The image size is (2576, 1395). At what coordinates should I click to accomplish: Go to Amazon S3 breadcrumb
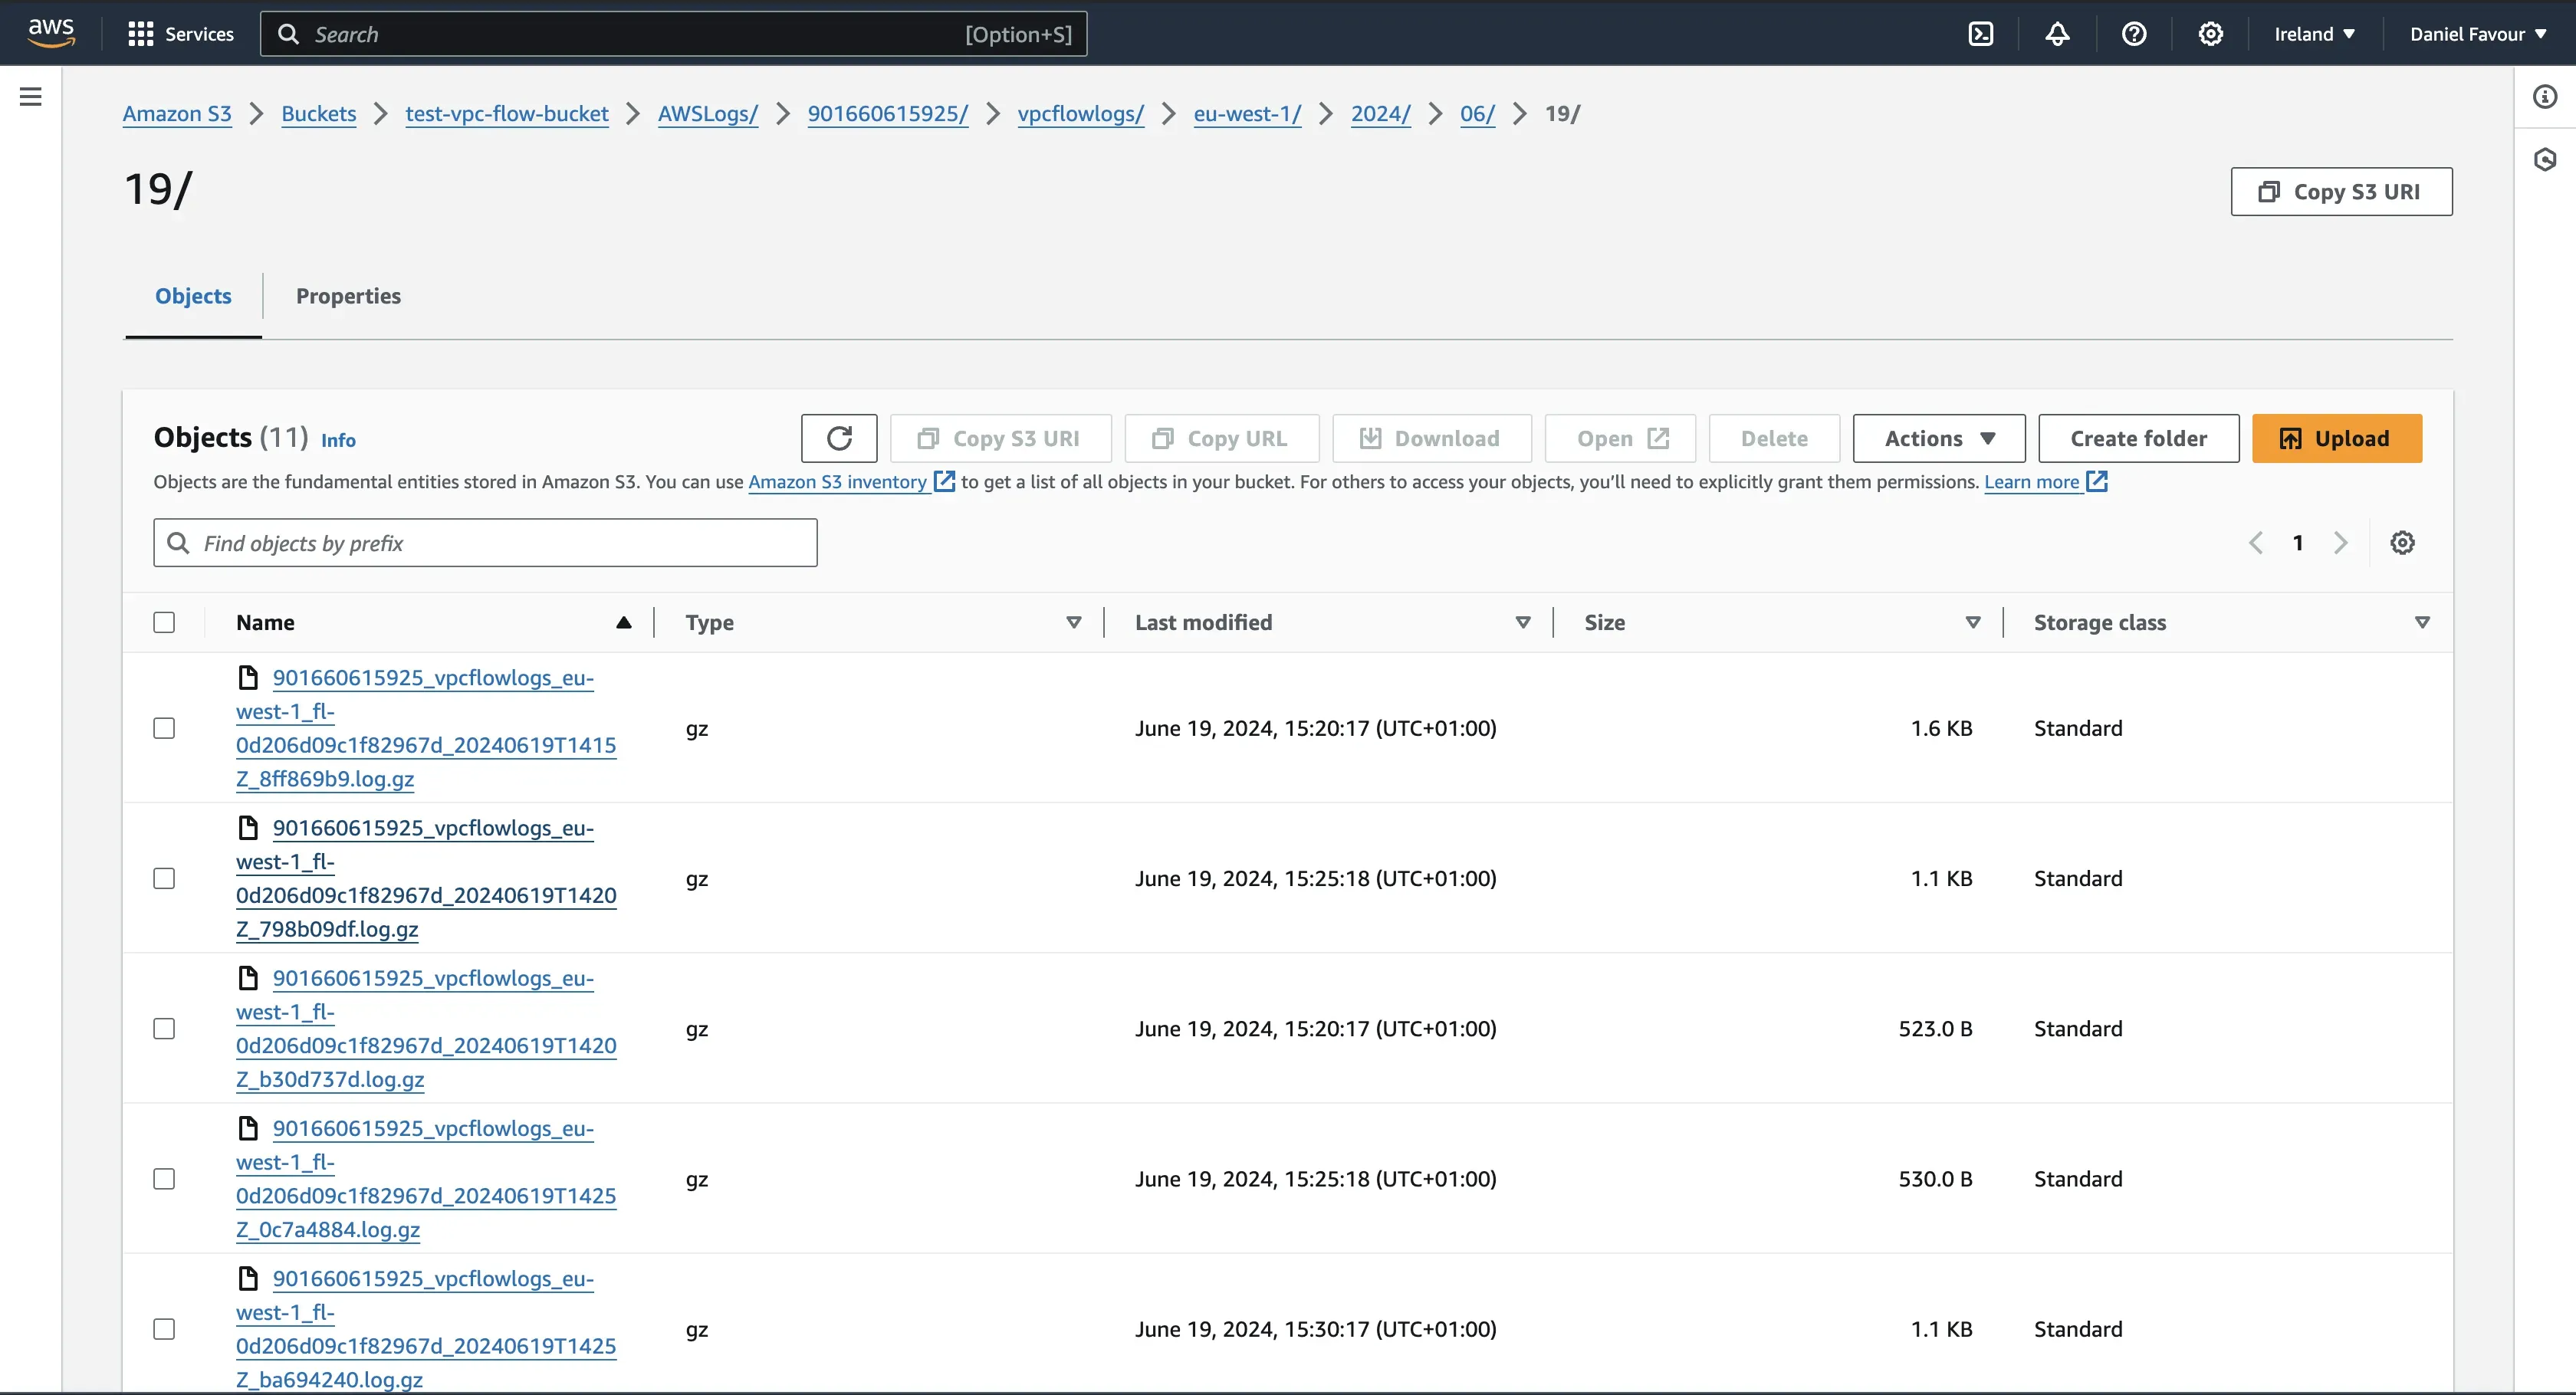(x=177, y=113)
